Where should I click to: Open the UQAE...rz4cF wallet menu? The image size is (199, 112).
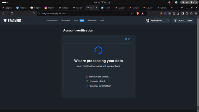pos(183,21)
